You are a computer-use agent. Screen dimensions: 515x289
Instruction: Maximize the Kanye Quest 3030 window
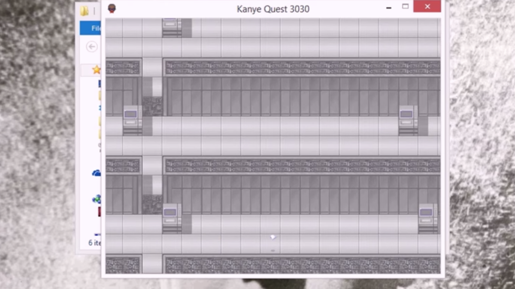tap(404, 7)
